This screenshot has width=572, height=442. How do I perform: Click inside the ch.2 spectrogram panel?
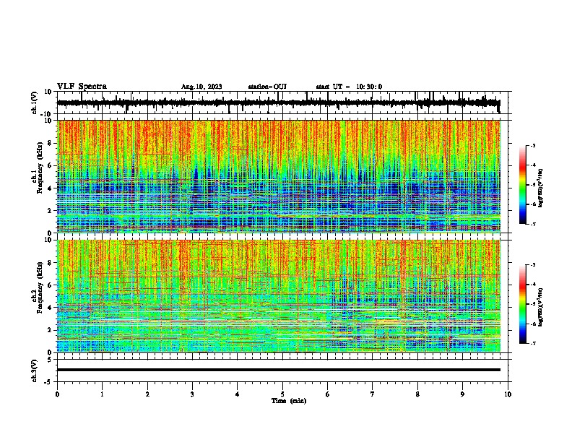(279, 295)
